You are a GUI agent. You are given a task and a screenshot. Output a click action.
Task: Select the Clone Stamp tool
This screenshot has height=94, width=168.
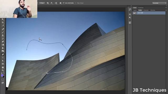pyautogui.click(x=3, y=35)
